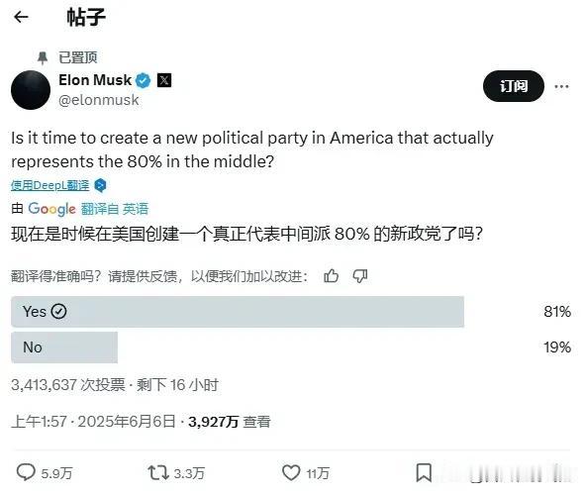
Task: Click the blue verified badge
Action: pyautogui.click(x=143, y=80)
